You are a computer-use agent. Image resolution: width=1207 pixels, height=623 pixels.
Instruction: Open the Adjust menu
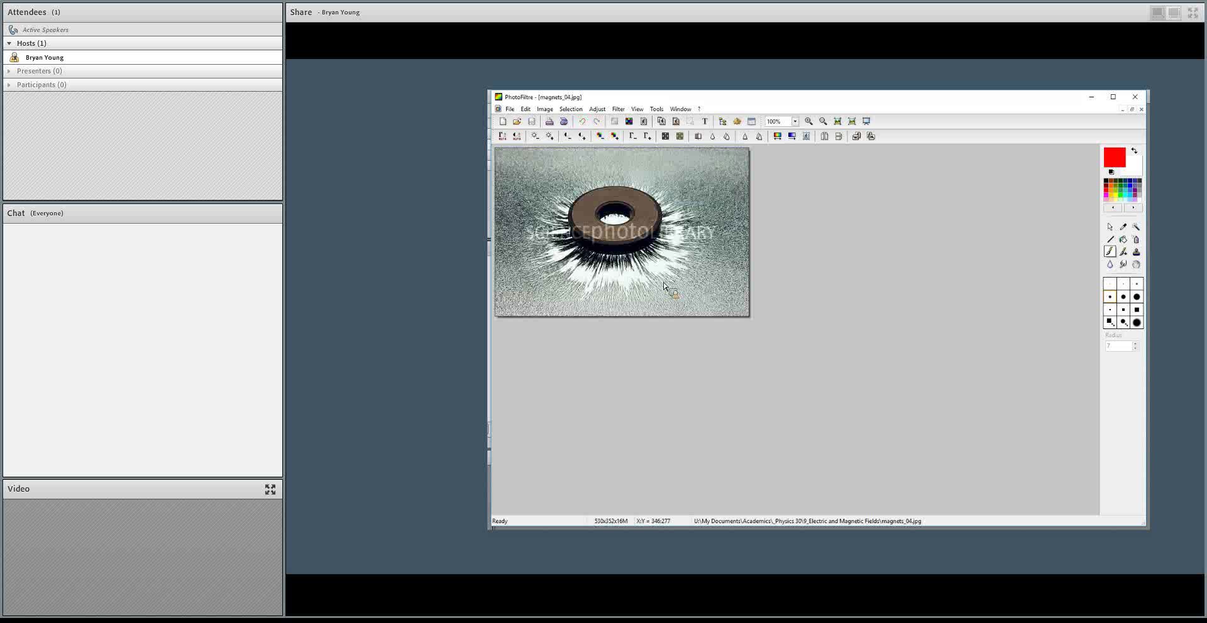pyautogui.click(x=597, y=109)
